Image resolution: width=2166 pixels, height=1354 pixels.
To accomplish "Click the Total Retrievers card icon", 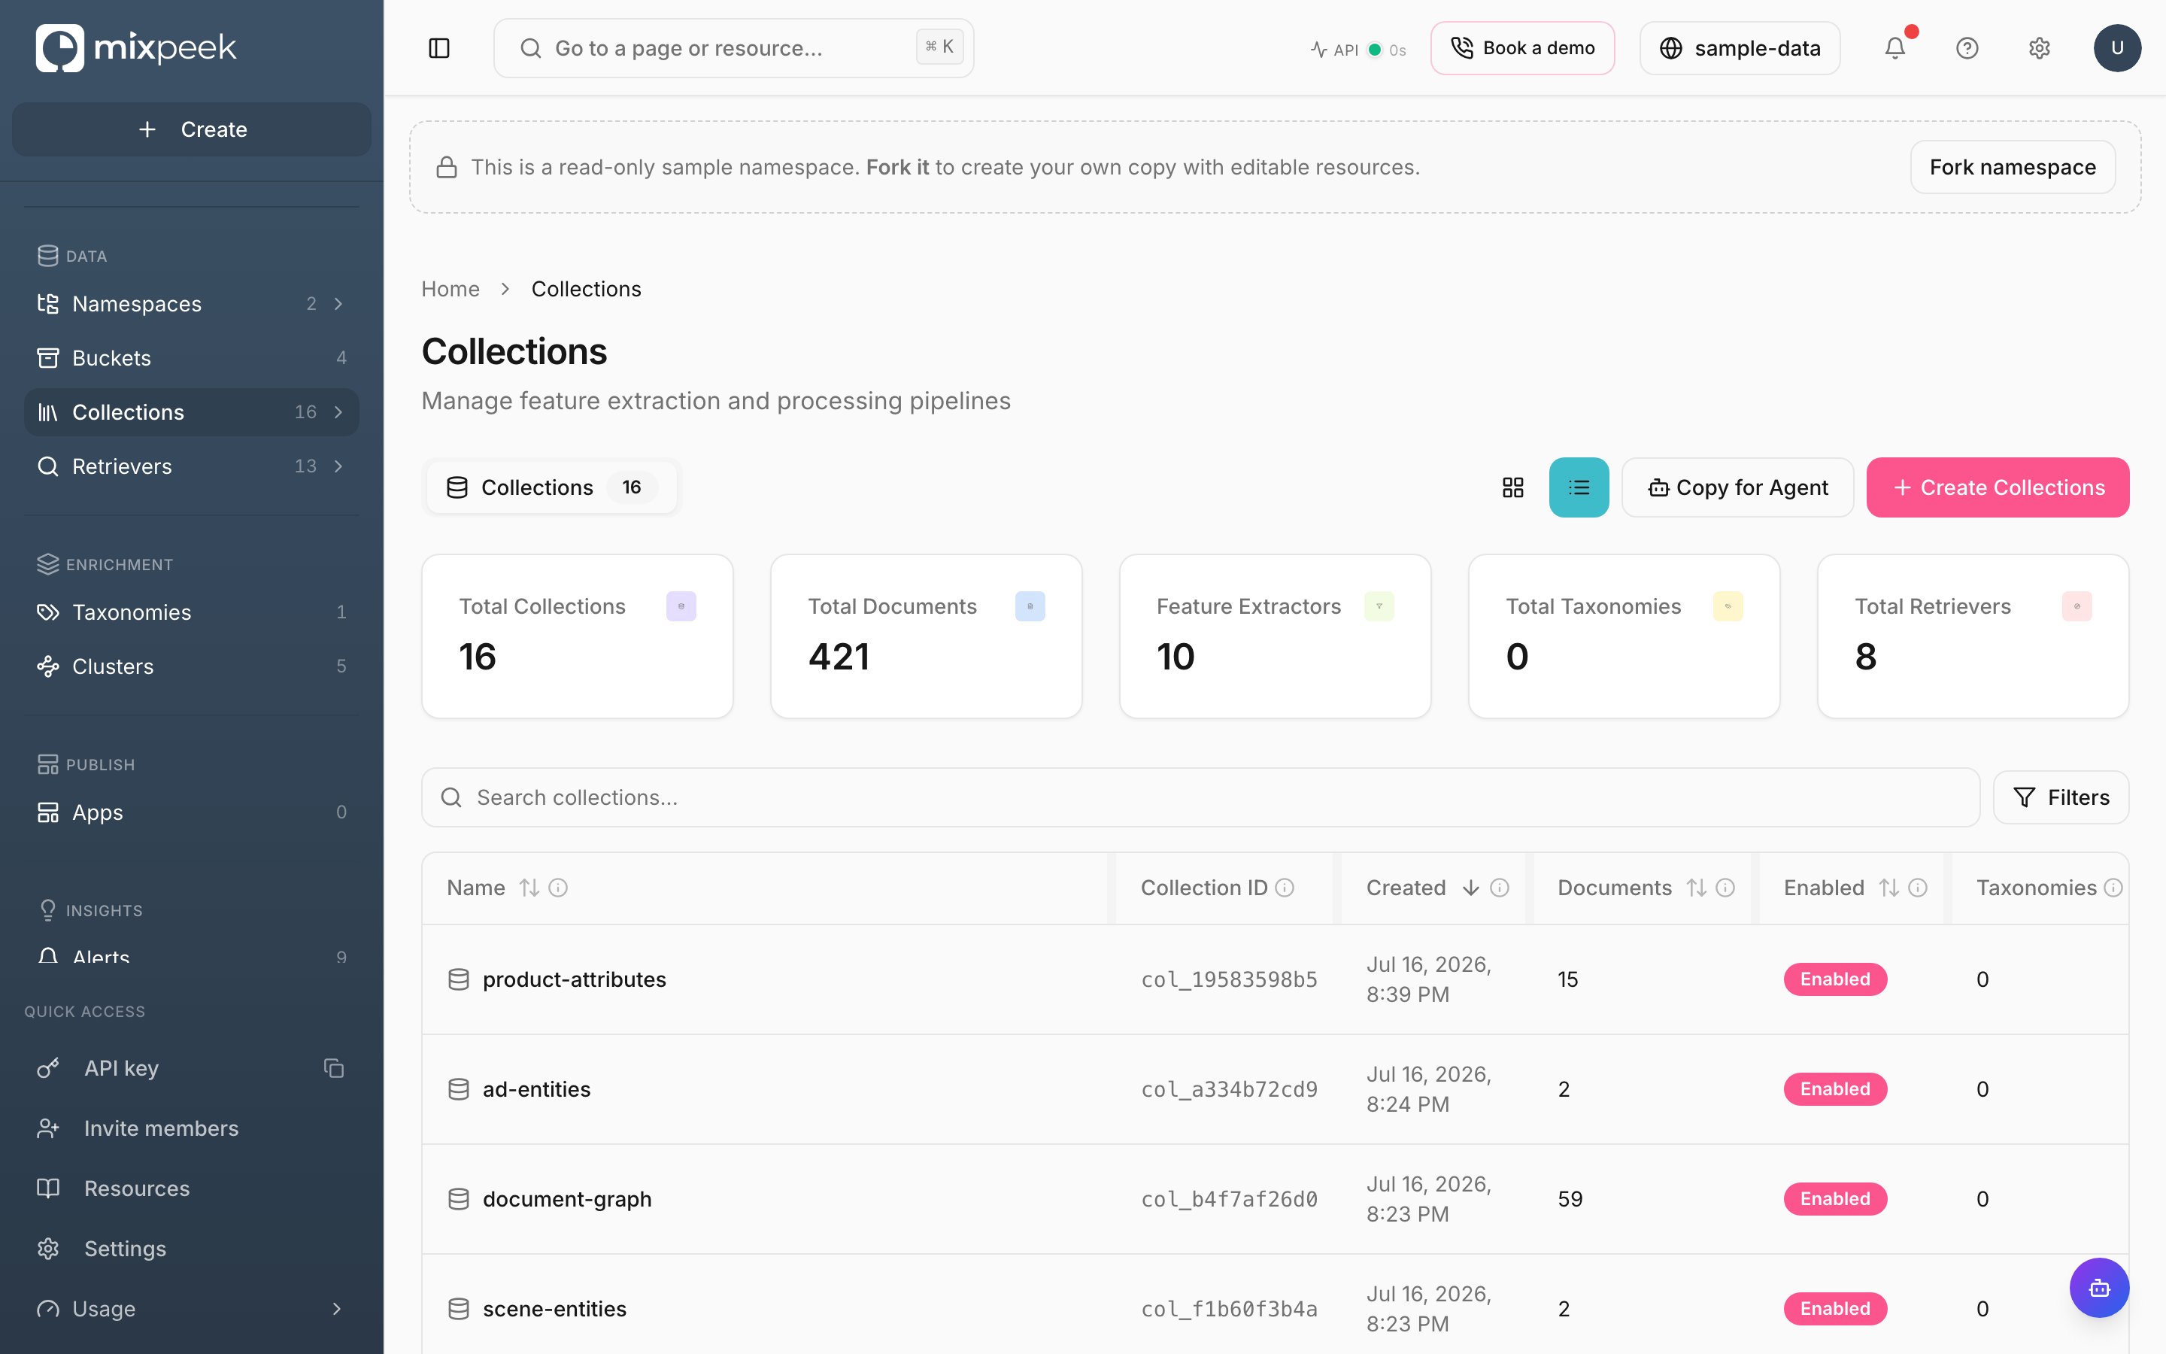I will pyautogui.click(x=2077, y=606).
